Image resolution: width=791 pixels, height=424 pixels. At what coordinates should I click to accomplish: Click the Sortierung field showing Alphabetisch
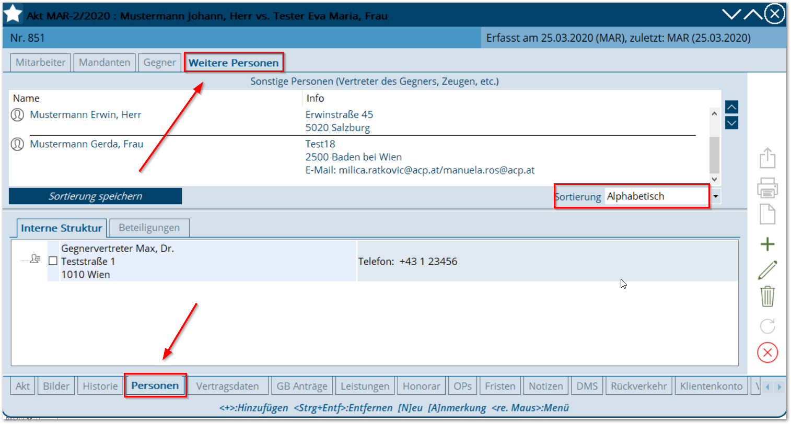coord(657,196)
